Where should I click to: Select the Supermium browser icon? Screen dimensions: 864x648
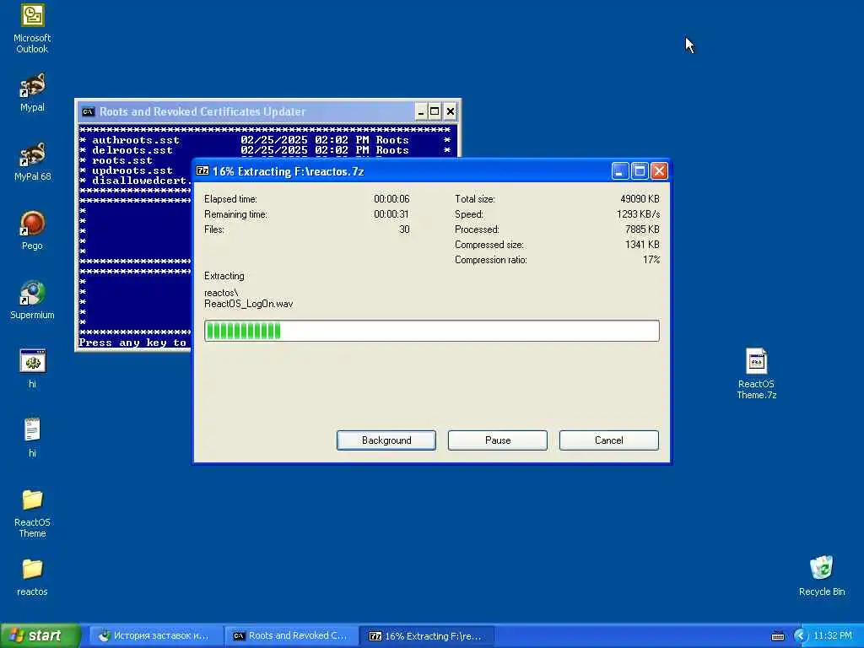point(32,300)
